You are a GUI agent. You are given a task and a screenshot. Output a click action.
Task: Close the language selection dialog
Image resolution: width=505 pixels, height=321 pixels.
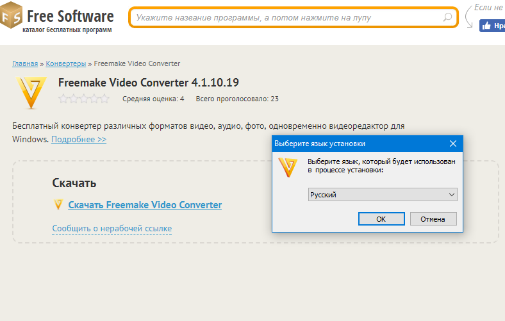pyautogui.click(x=453, y=144)
